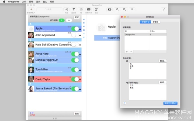Screen dimensions: 194x121
Task: Click the search field in toolbar
Action: pos(49,9)
